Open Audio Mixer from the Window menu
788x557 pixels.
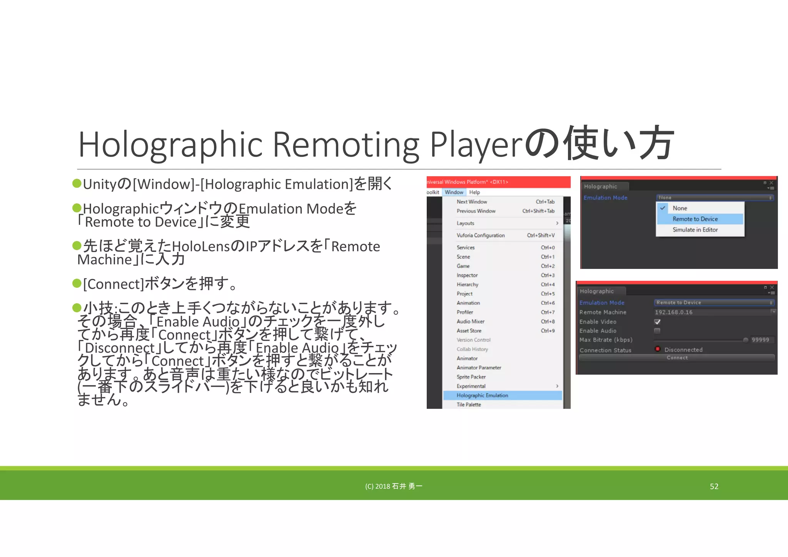coord(503,322)
